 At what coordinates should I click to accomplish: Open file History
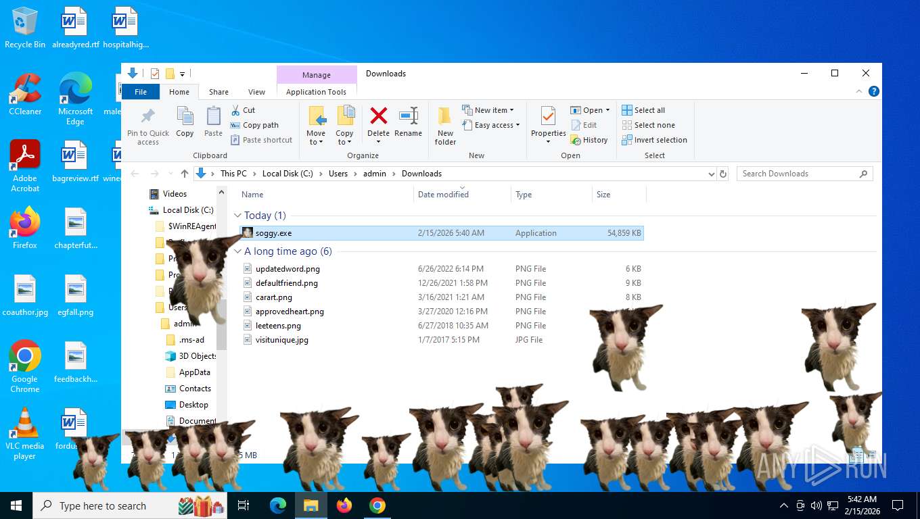(x=589, y=140)
